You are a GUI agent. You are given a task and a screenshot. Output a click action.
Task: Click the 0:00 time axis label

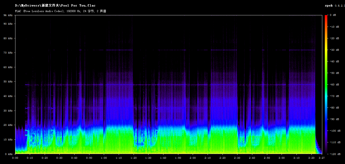tap(15, 158)
